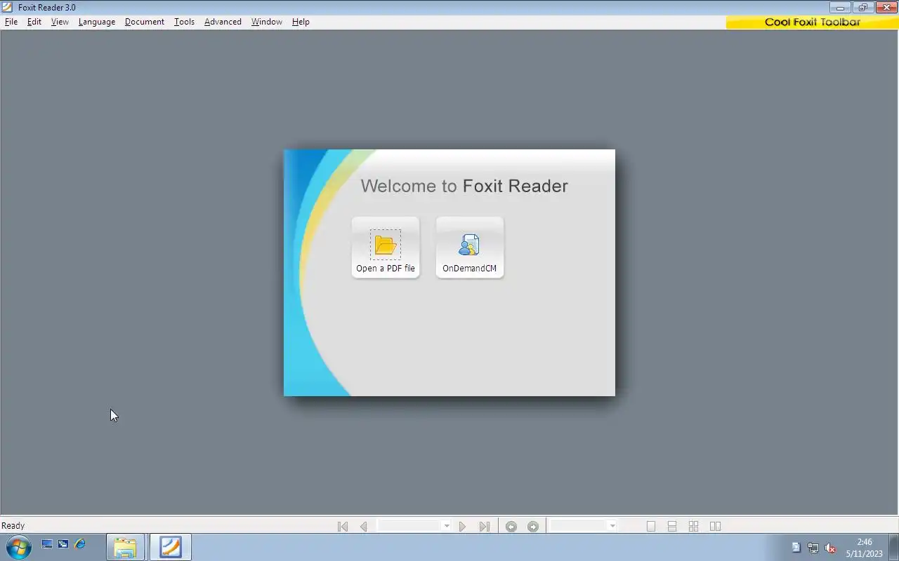The image size is (899, 561).
Task: Open the Document menu
Action: point(145,22)
